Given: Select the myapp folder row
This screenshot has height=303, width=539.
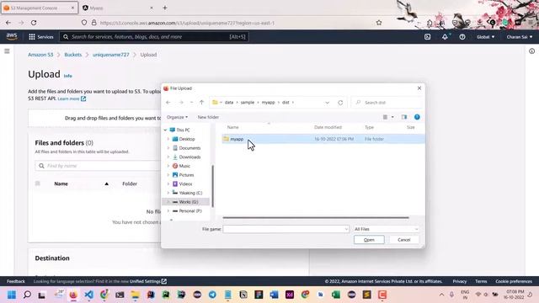Looking at the screenshot, I should (x=323, y=139).
